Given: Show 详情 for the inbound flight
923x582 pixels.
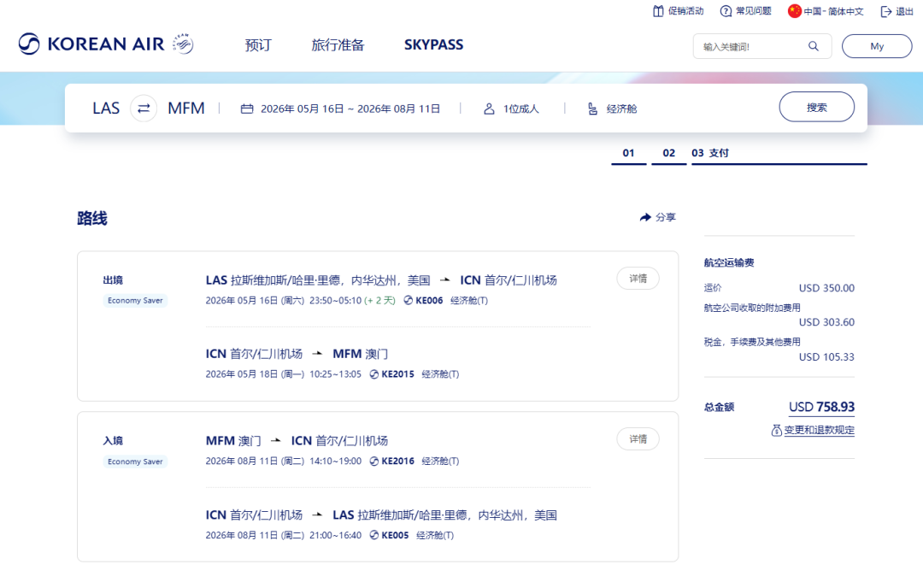Looking at the screenshot, I should (638, 438).
